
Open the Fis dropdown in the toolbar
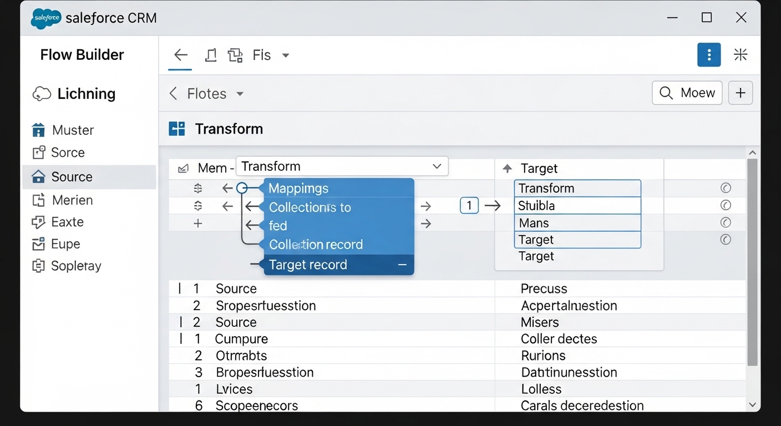285,55
